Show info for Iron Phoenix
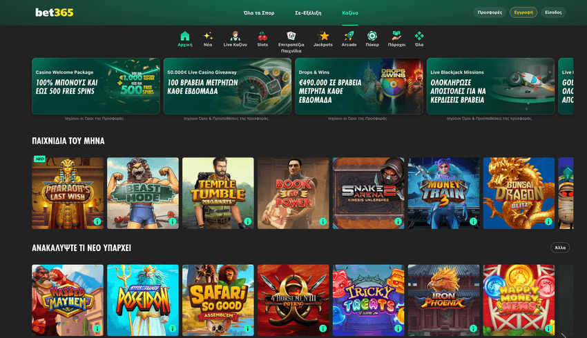 473,328
